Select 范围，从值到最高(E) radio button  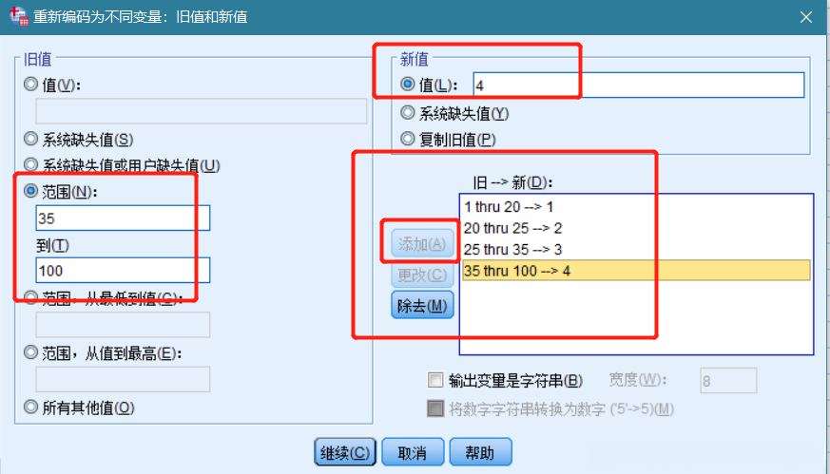pyautogui.click(x=30, y=352)
